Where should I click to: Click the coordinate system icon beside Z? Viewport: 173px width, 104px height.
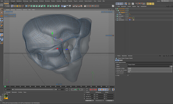(126, 4)
